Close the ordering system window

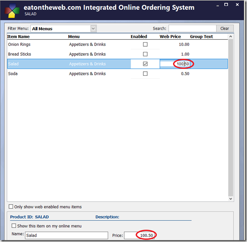(237, 5)
